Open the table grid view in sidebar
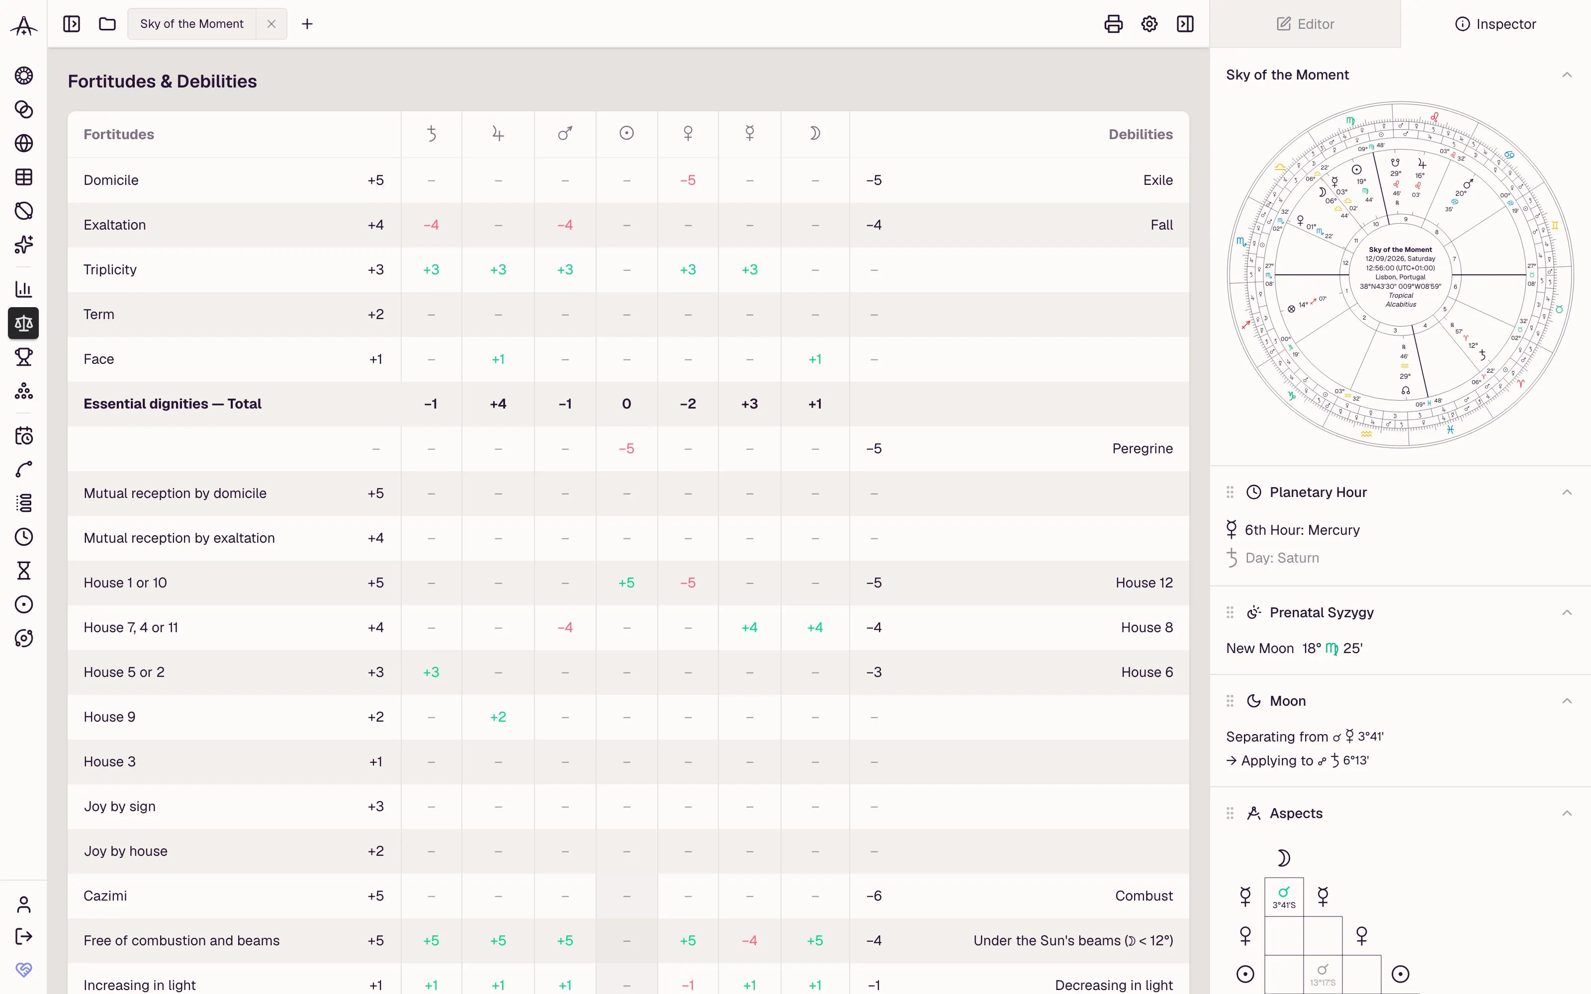 pos(24,177)
